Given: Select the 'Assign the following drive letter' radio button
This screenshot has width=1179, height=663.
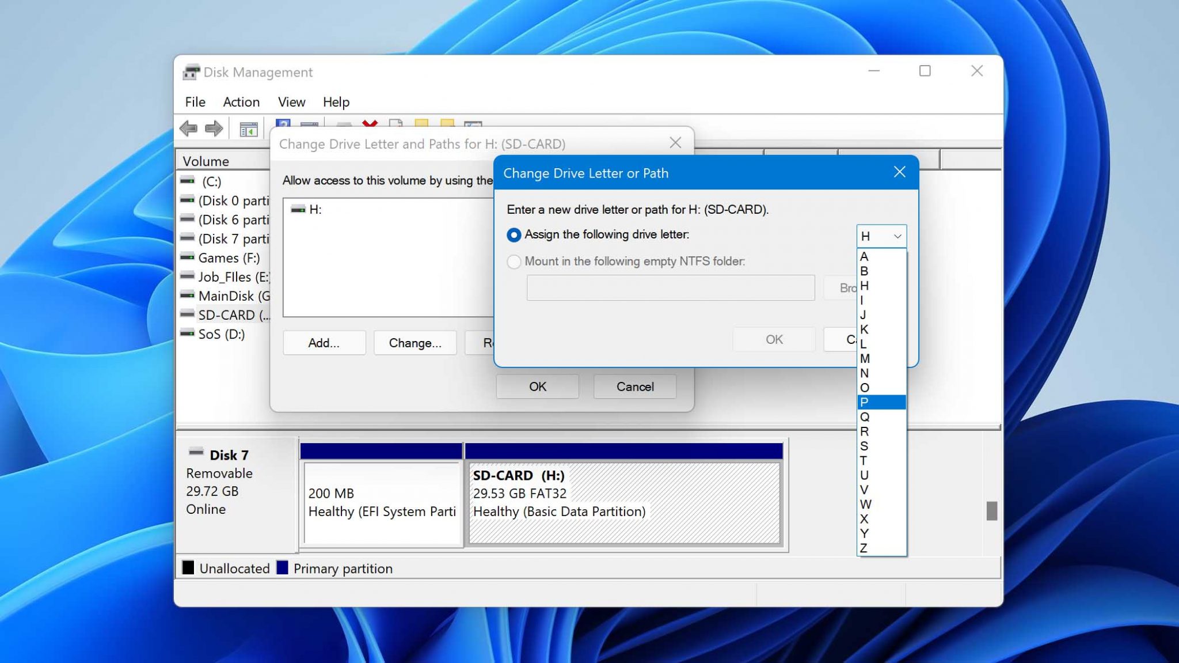Looking at the screenshot, I should coord(513,234).
